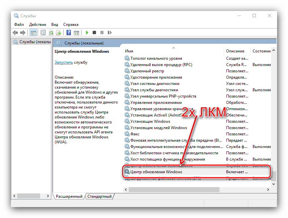The image size is (288, 218).
Task: Switch to the Стандартный tab
Action: pyautogui.click(x=99, y=196)
